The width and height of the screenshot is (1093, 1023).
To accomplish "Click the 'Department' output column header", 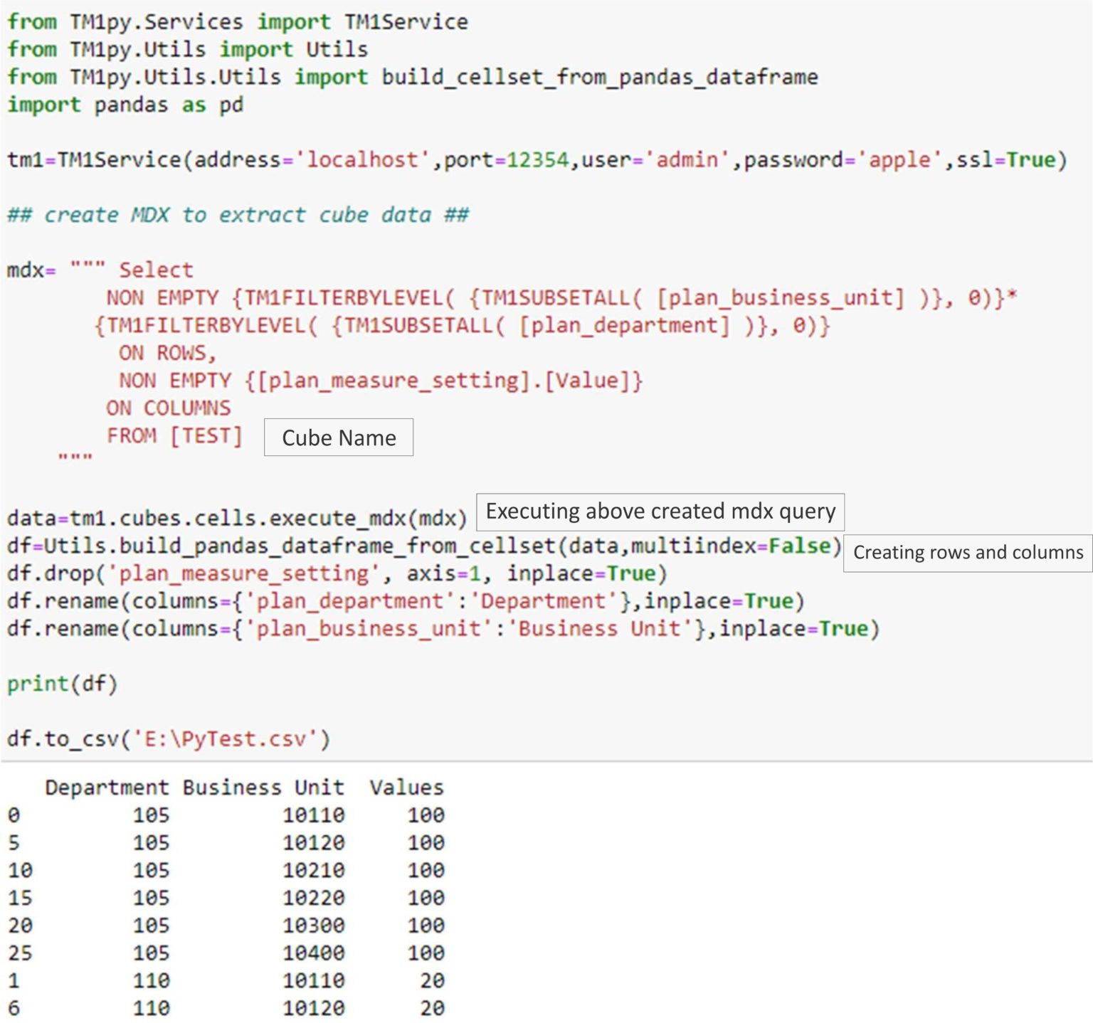I will [x=107, y=788].
